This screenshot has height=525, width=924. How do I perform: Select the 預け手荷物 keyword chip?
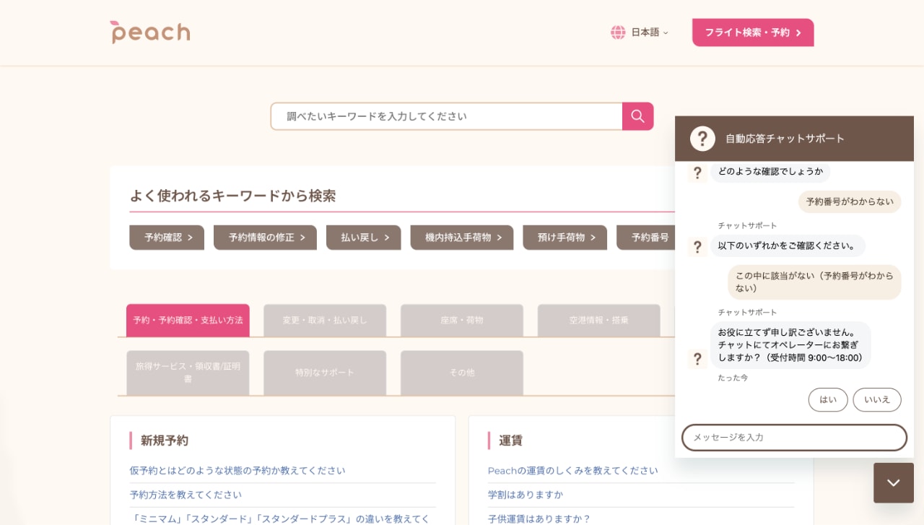tap(565, 238)
